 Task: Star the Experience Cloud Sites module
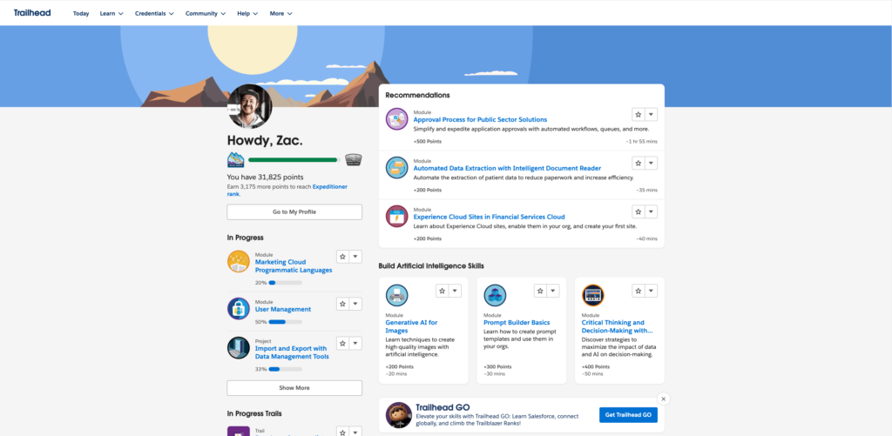click(x=639, y=211)
